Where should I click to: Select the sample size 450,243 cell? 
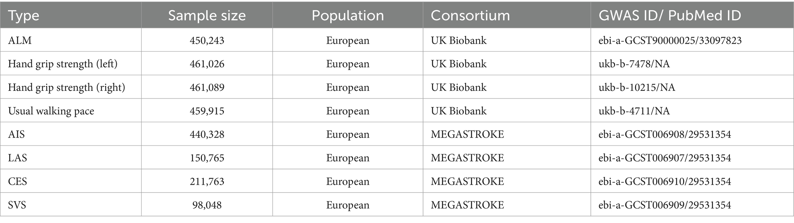207,41
